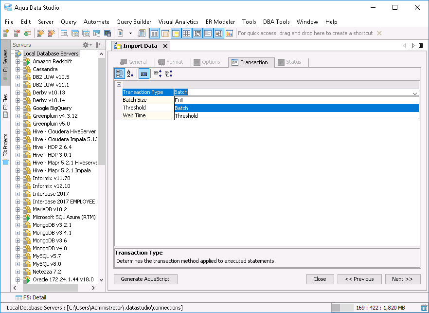The height and width of the screenshot is (313, 429).
Task: Expand the Cassandra server node
Action: click(18, 69)
